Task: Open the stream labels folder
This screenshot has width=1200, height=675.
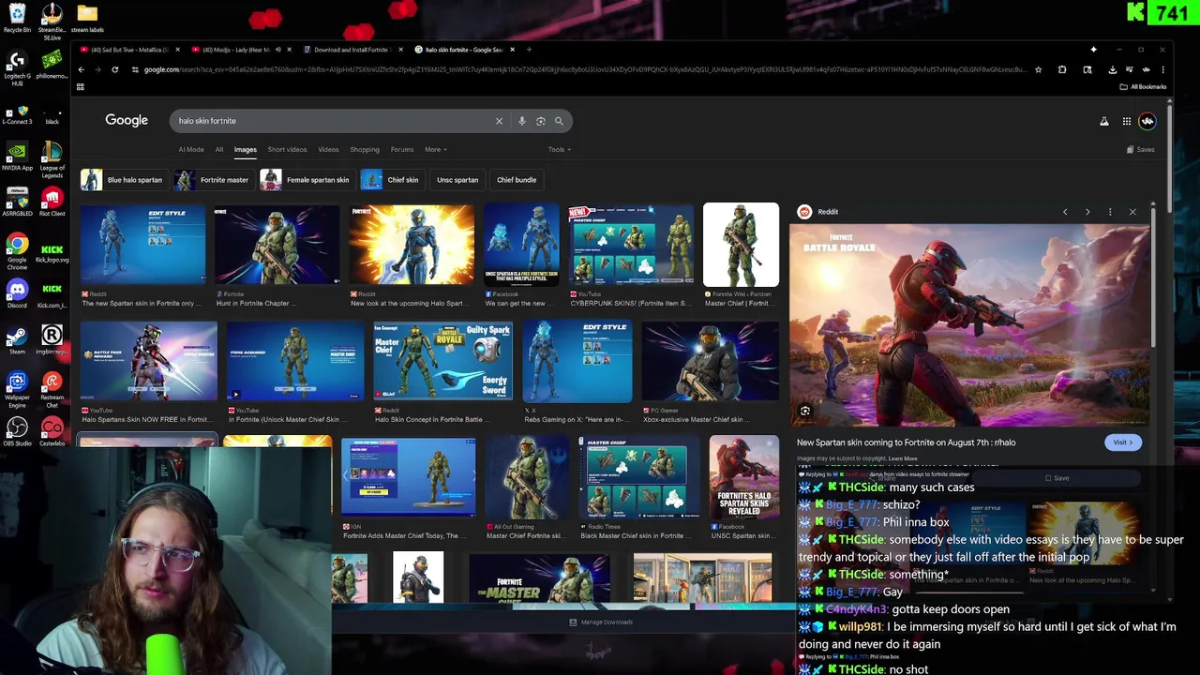Action: (x=87, y=19)
